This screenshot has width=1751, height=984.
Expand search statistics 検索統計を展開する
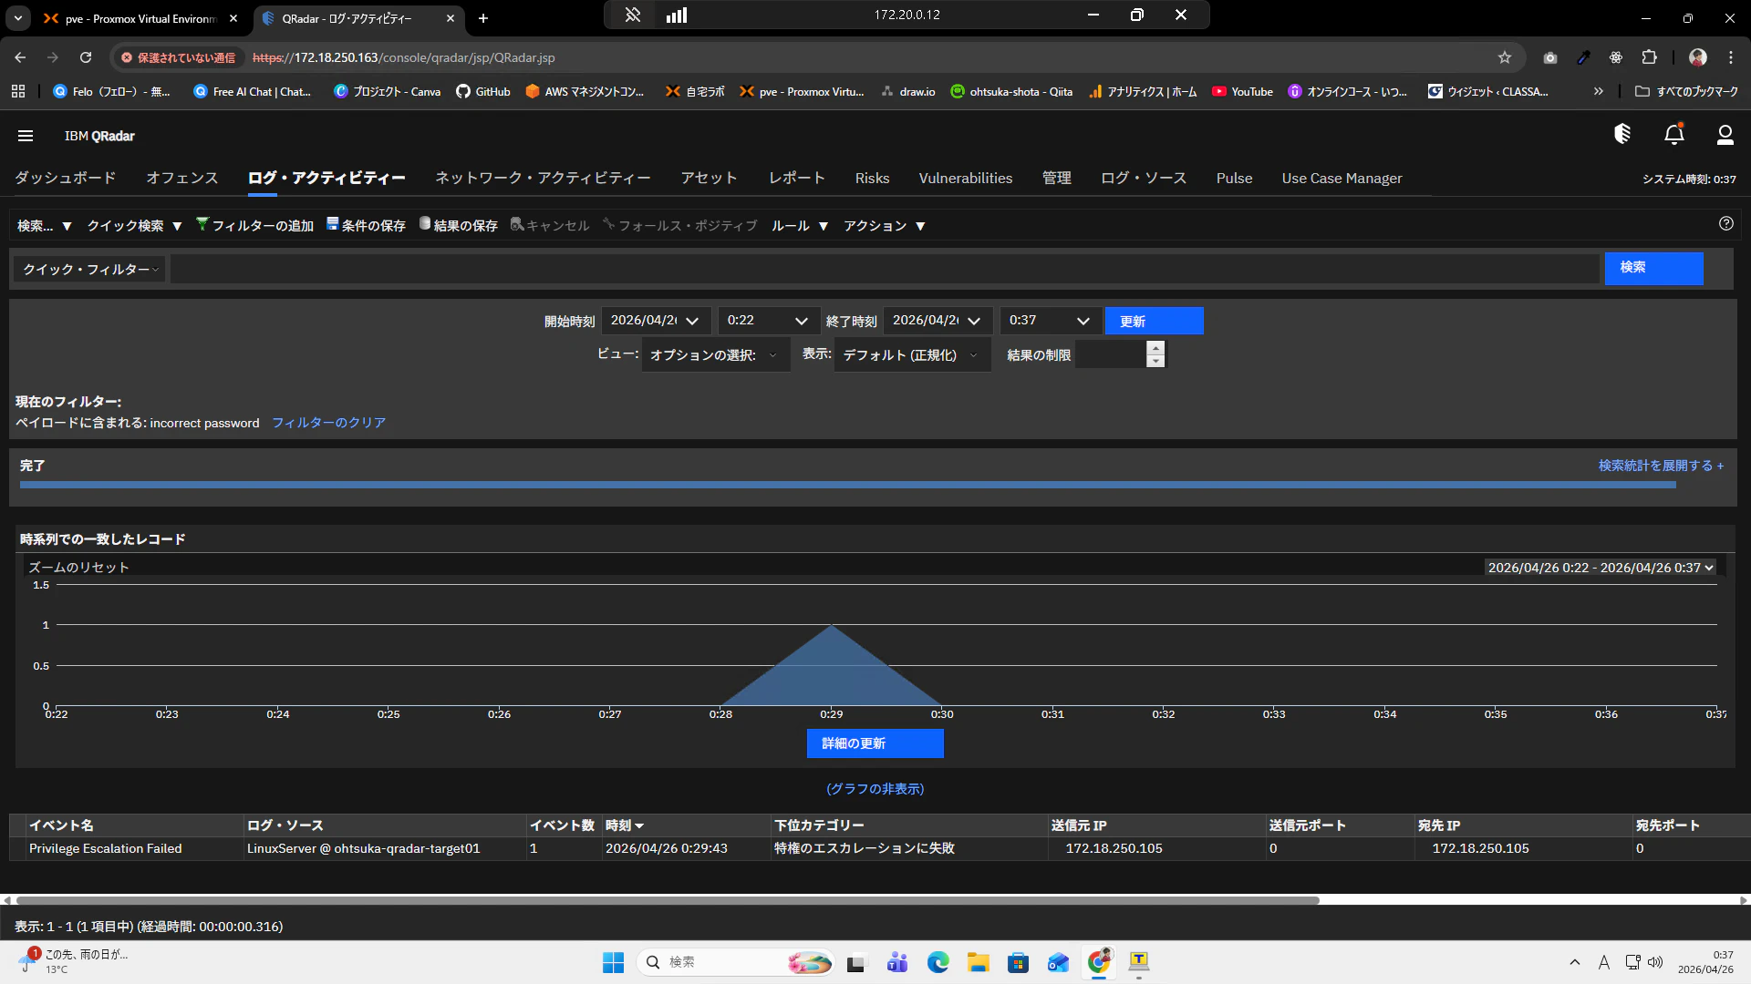pos(1660,466)
